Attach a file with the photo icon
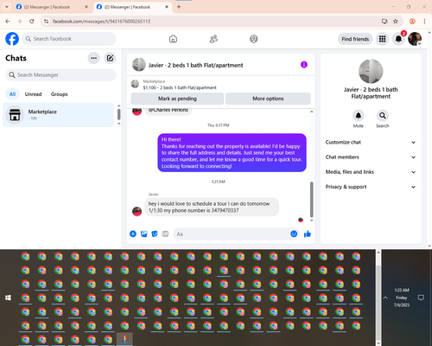Image resolution: width=432 pixels, height=346 pixels. click(143, 234)
